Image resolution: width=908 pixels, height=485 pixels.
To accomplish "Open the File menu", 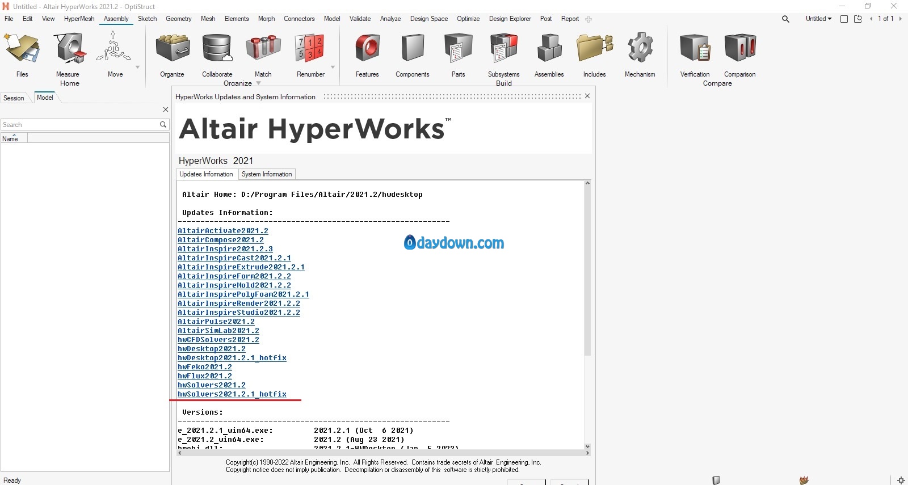I will pos(9,19).
